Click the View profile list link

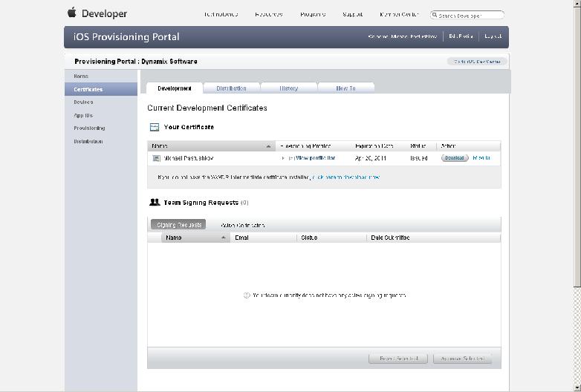(x=315, y=158)
